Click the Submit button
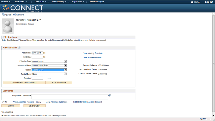The width and height of the screenshot is (215, 121). [x=11, y=106]
